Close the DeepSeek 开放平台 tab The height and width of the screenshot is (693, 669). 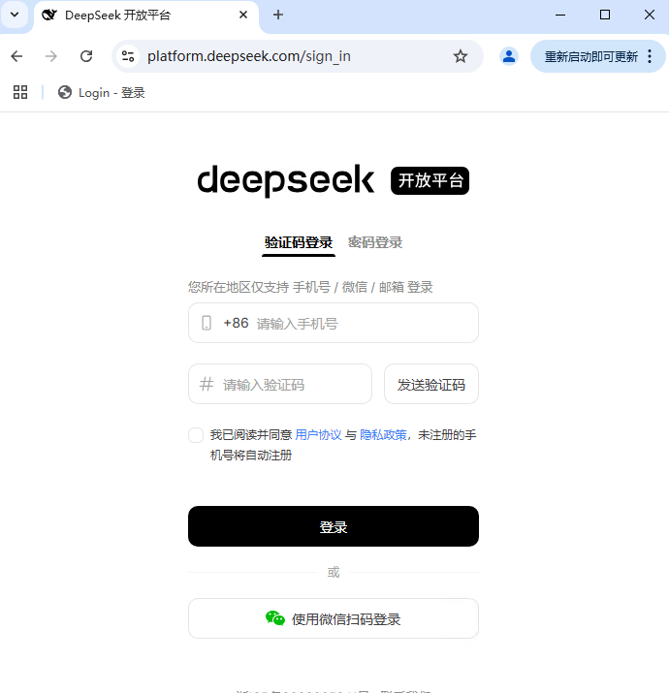[x=243, y=16]
